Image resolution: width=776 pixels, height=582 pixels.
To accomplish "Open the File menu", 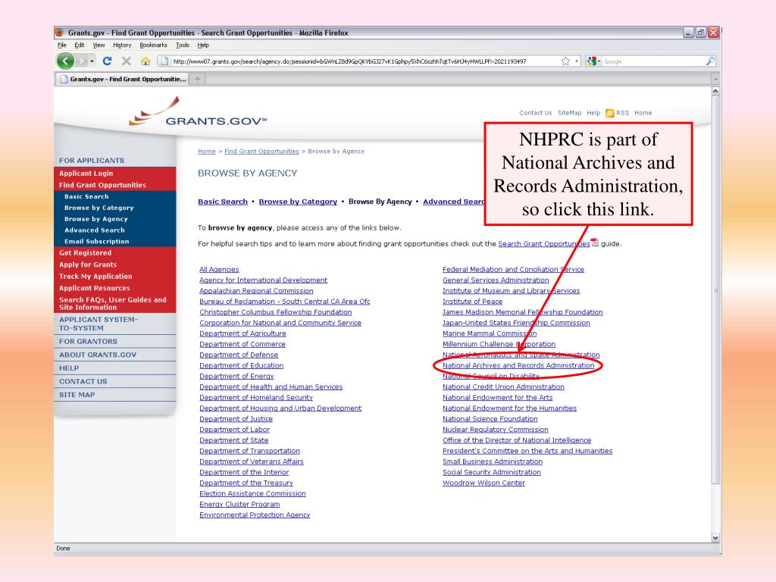I will [62, 45].
